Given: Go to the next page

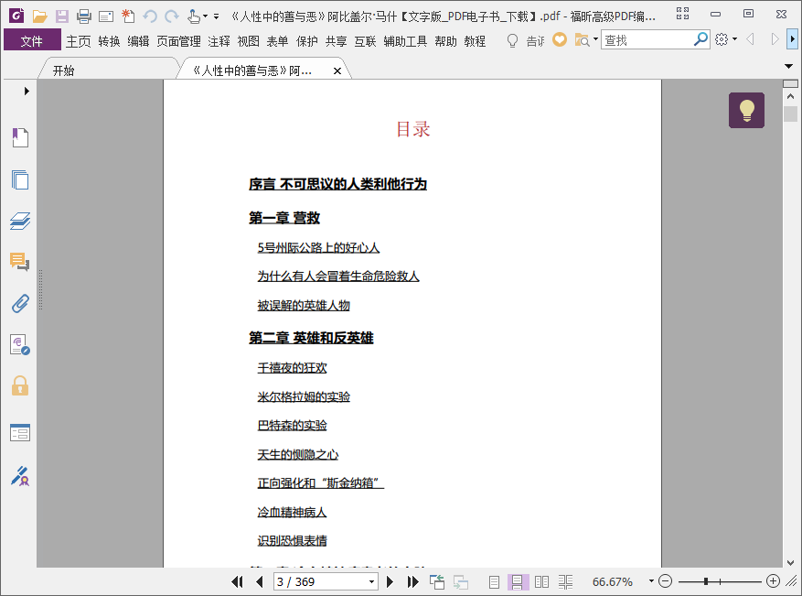Looking at the screenshot, I should pos(390,581).
